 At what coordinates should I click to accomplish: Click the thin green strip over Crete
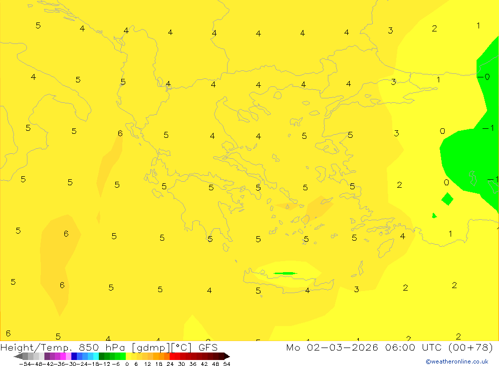pos(285,273)
